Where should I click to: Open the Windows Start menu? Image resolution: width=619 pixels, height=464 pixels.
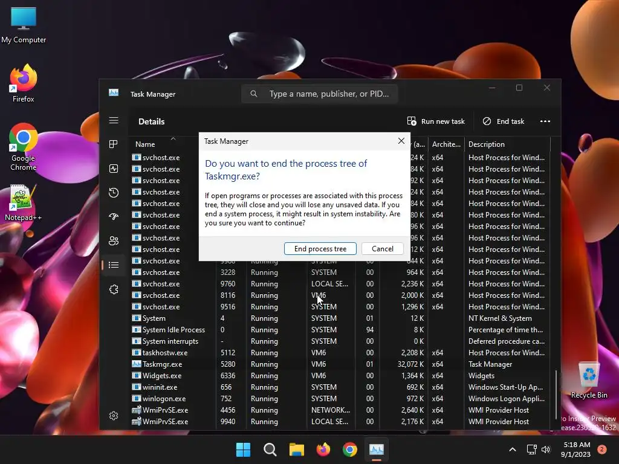click(243, 449)
